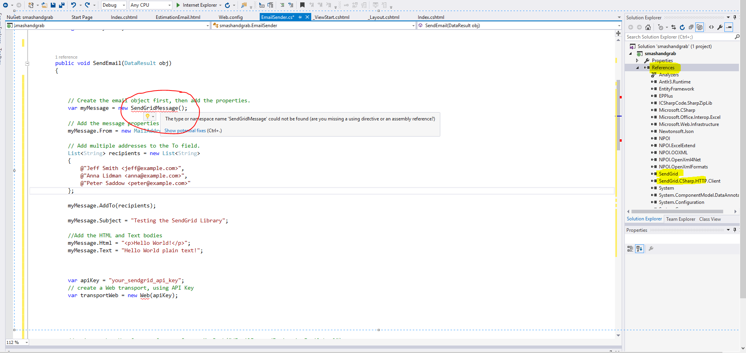Close the EmailSender.cs tab
746x353 pixels.
click(307, 17)
